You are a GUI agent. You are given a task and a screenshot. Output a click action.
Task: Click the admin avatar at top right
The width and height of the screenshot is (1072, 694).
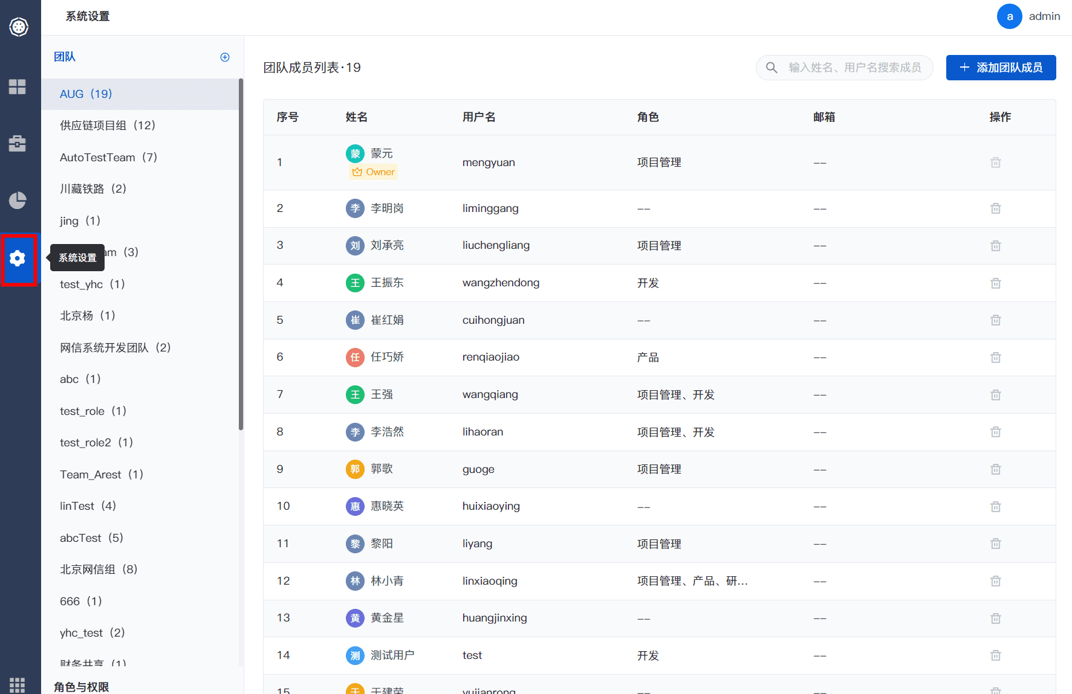[1009, 16]
